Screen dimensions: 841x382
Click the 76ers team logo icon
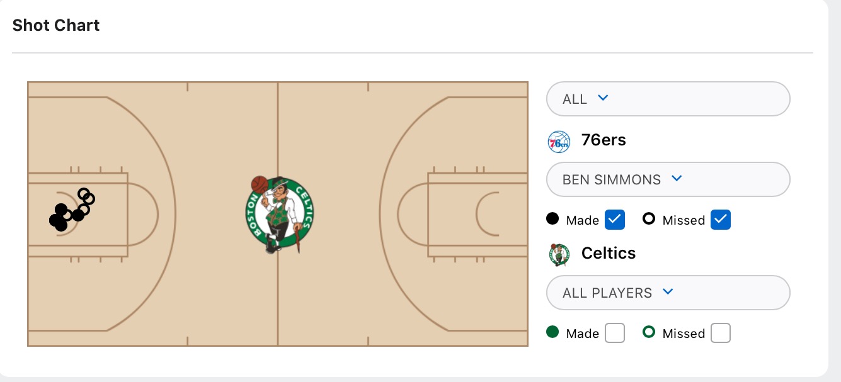point(559,141)
